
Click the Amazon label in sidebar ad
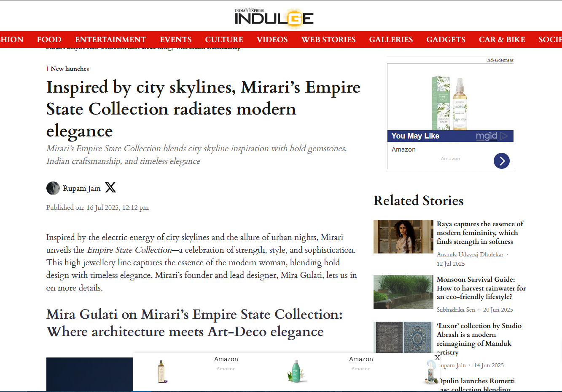click(403, 149)
